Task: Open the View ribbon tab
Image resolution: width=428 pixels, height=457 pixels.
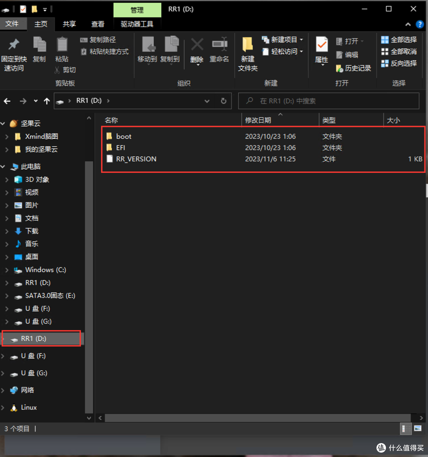Action: [x=97, y=24]
